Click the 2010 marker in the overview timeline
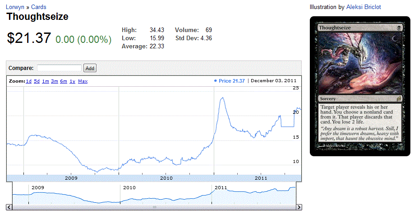The height and width of the screenshot is (219, 414). click(129, 187)
